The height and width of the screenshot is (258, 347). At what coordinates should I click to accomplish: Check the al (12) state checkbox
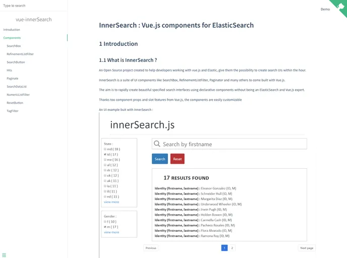point(105,165)
